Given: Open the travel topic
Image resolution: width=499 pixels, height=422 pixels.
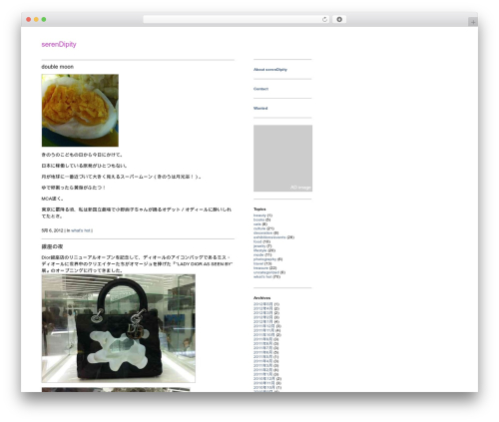Looking at the screenshot, I should [x=258, y=263].
